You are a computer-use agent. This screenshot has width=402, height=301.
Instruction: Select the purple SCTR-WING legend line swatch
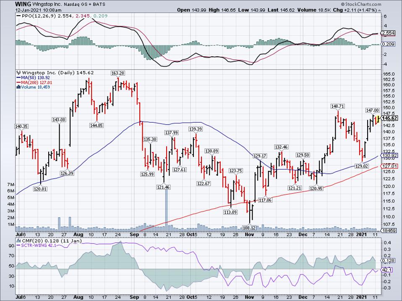pos(18,245)
